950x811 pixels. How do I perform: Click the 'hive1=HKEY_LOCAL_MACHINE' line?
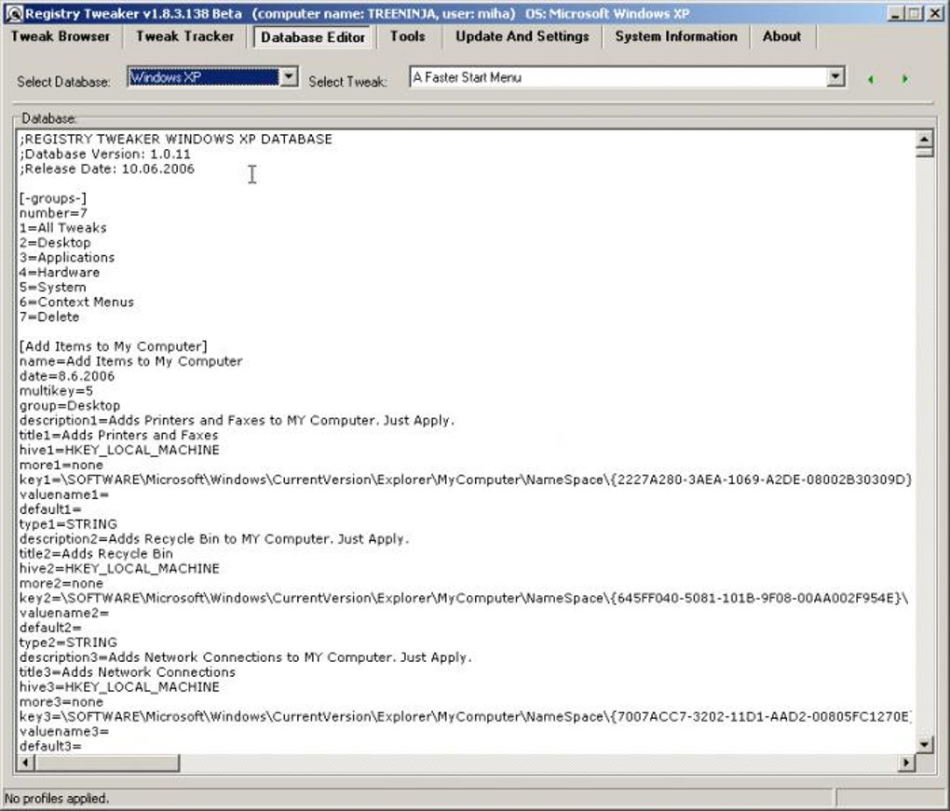pyautogui.click(x=119, y=450)
